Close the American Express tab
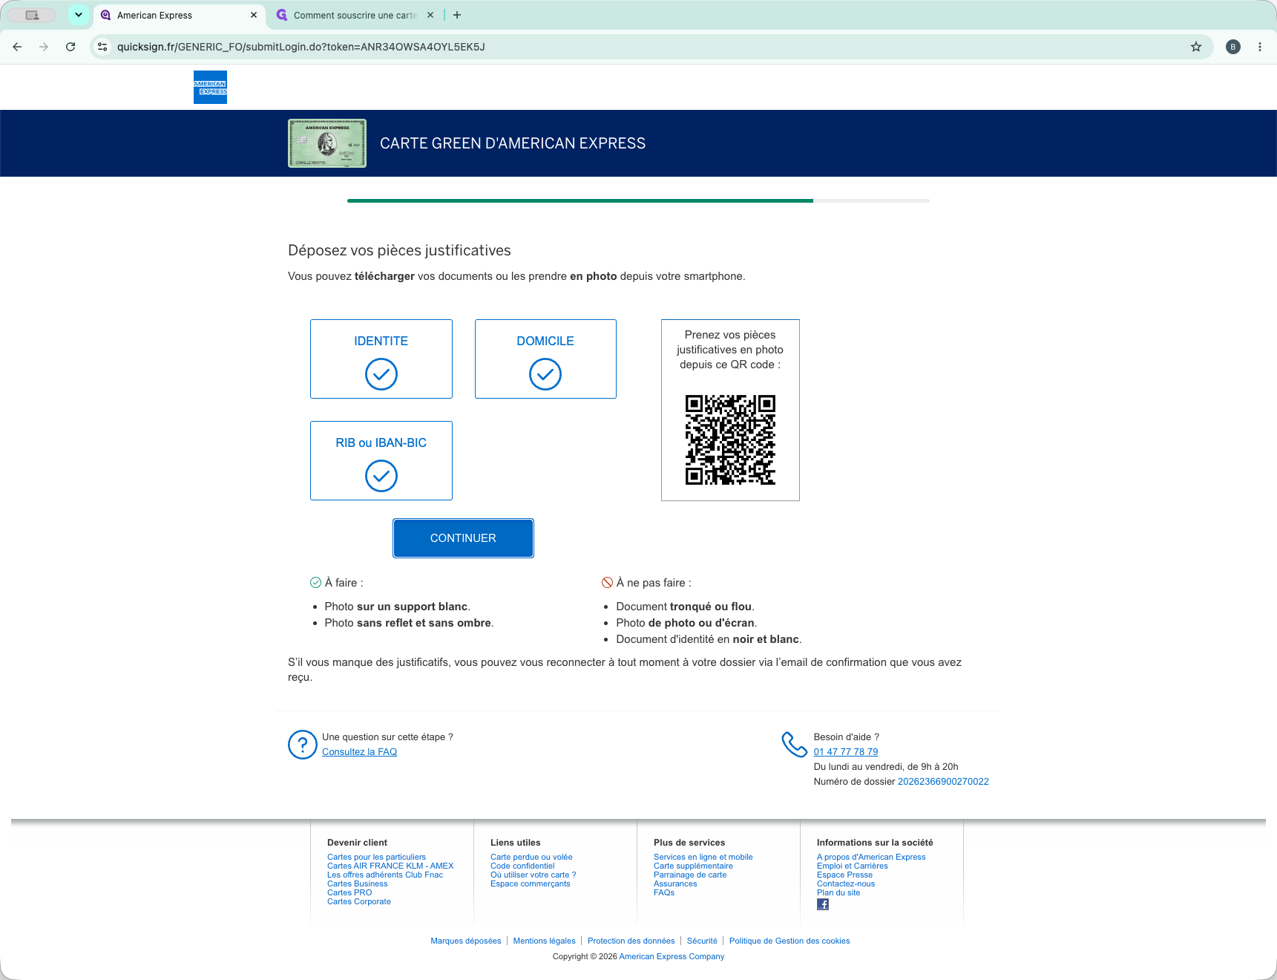 tap(254, 15)
